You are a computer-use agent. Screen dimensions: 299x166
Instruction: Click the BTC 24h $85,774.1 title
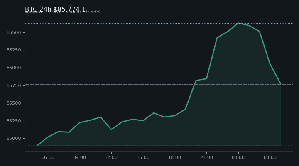coord(55,9)
